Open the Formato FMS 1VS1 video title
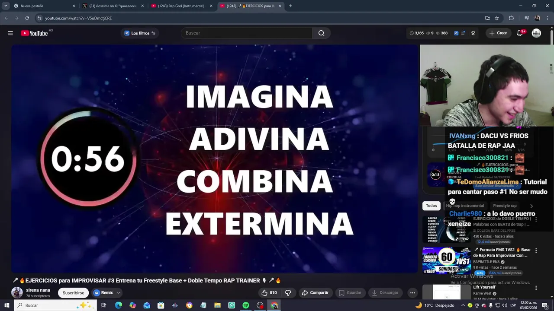Viewport: 554px width, 311px height. pyautogui.click(x=502, y=253)
